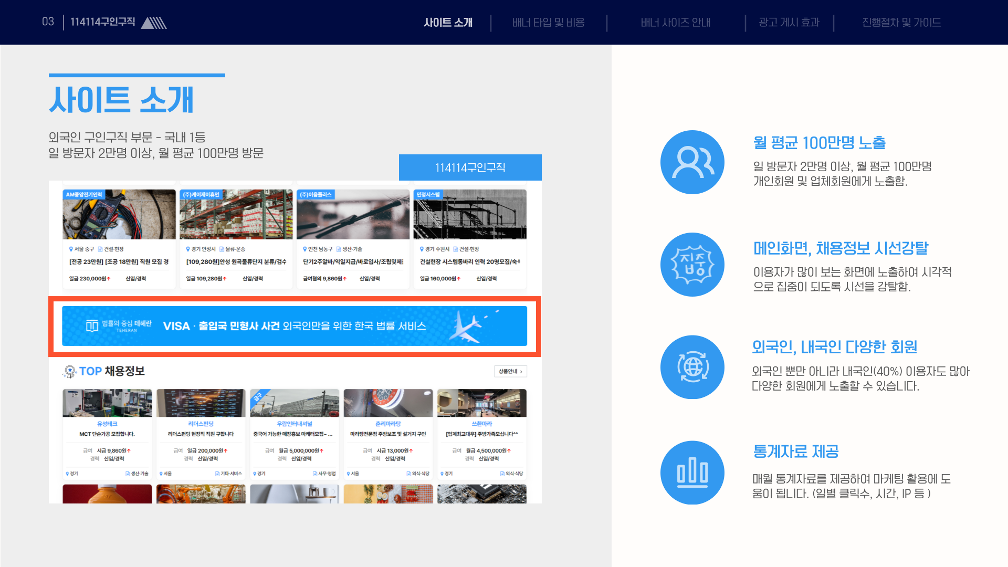Screen dimensions: 1008x567
Task: Click '건설현장 시스템동바리 인력 20명모집' title
Action: (470, 261)
